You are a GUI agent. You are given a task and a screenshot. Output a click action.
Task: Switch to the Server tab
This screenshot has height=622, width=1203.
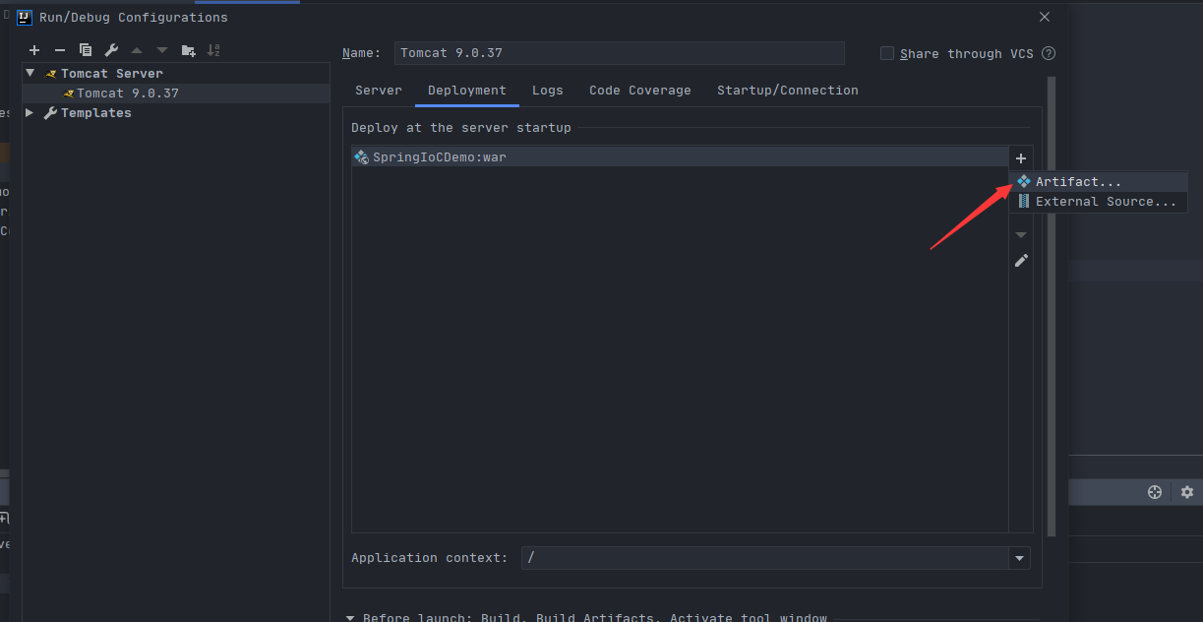(x=379, y=91)
